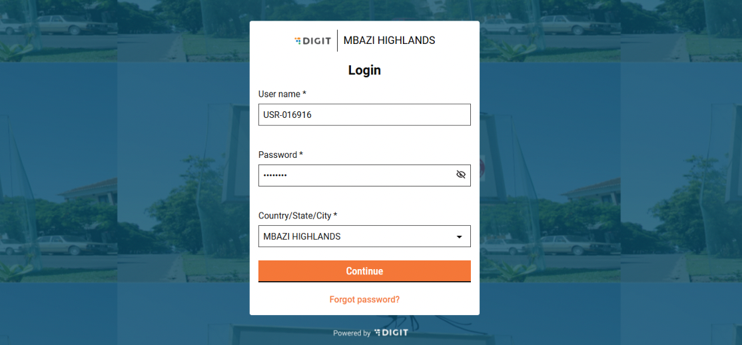Click the MBAZI HIGHLANDS header title
This screenshot has height=345, width=742.
(x=389, y=41)
